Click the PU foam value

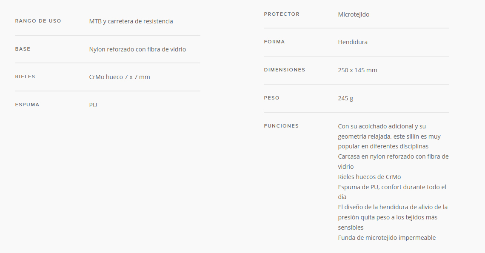point(93,105)
